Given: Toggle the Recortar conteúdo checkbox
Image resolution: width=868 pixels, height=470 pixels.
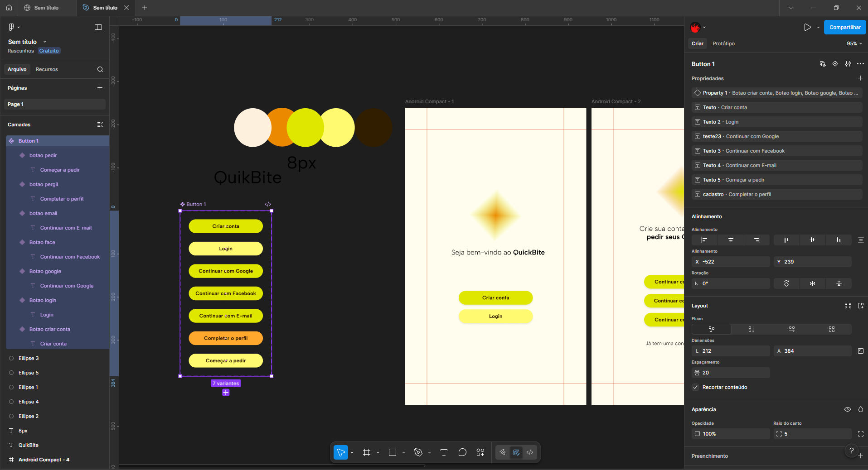Looking at the screenshot, I should tap(695, 387).
